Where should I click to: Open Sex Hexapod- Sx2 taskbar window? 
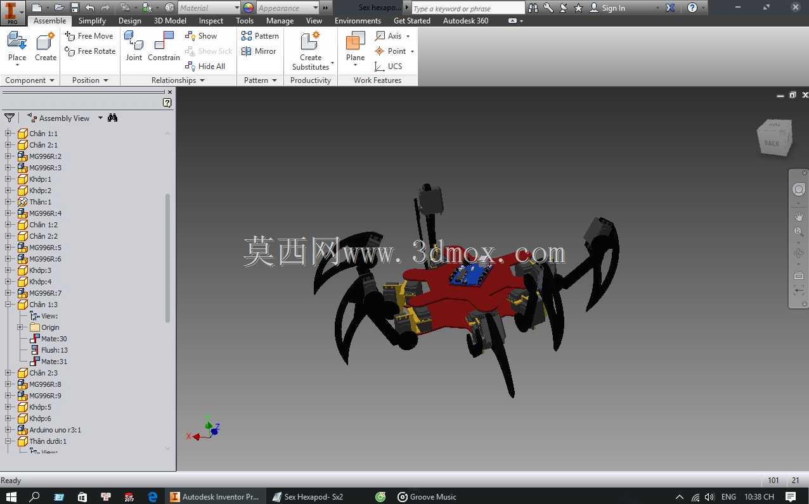308,497
